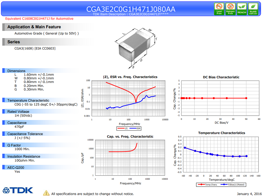
Task: Select the "C0G (-55 to 125 degC 0+/-30ppm/degC)" value
Action: click(x=46, y=105)
